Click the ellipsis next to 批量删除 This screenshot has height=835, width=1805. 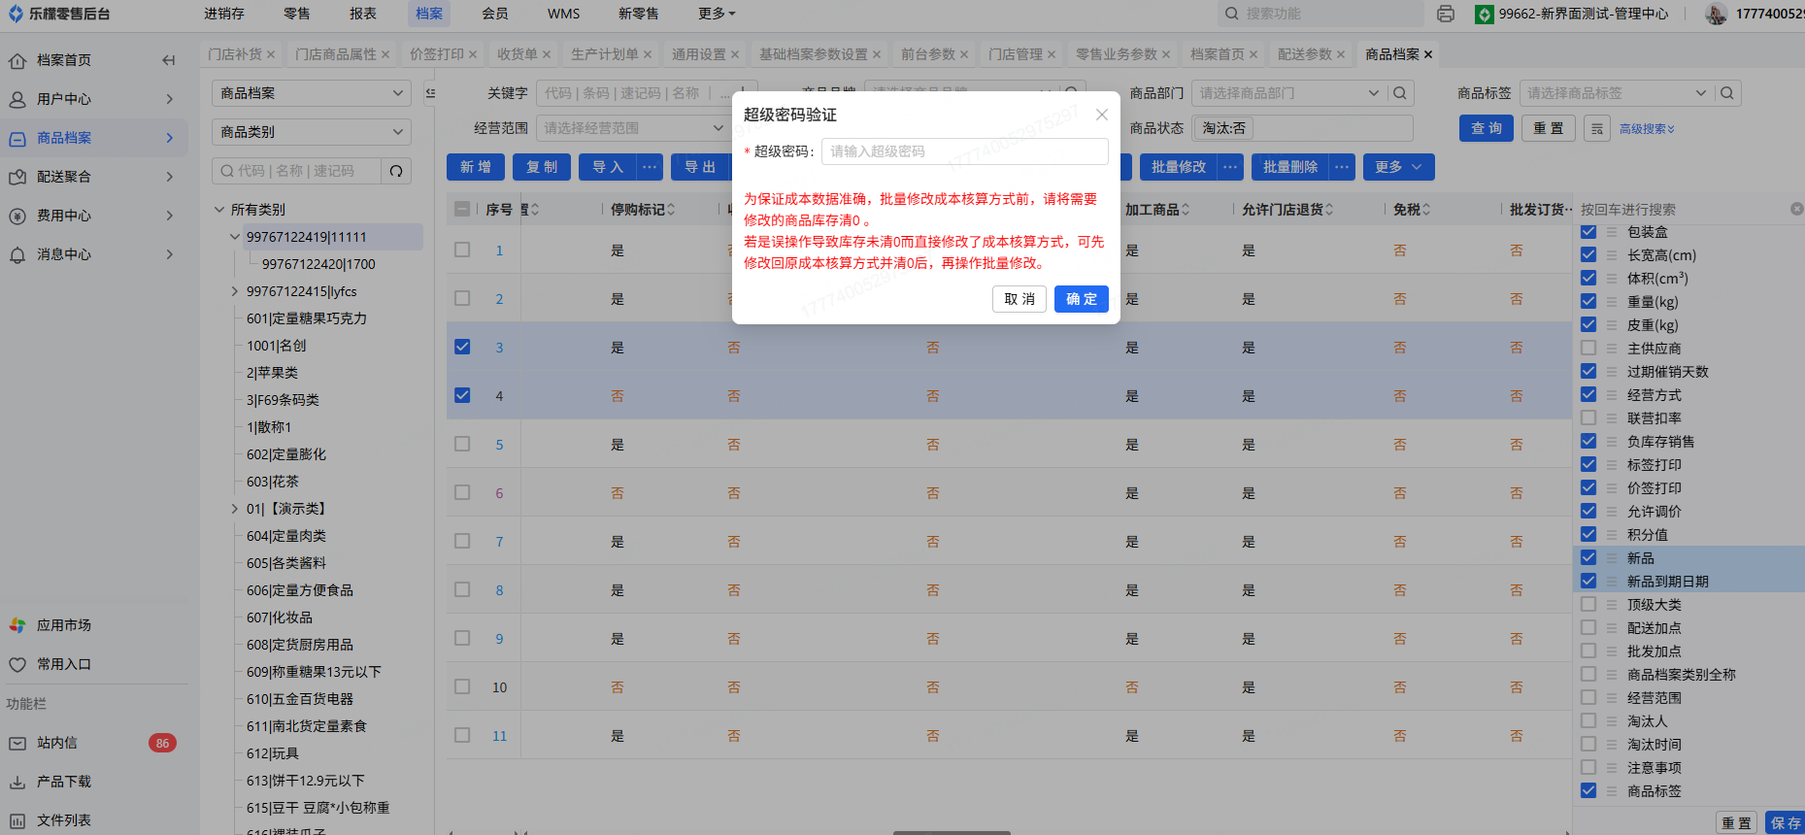point(1342,167)
